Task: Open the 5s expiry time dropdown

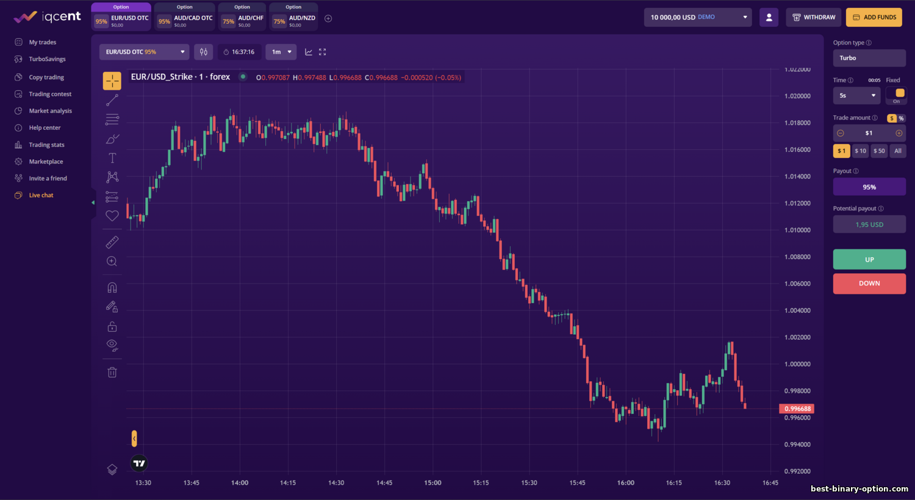Action: click(856, 96)
